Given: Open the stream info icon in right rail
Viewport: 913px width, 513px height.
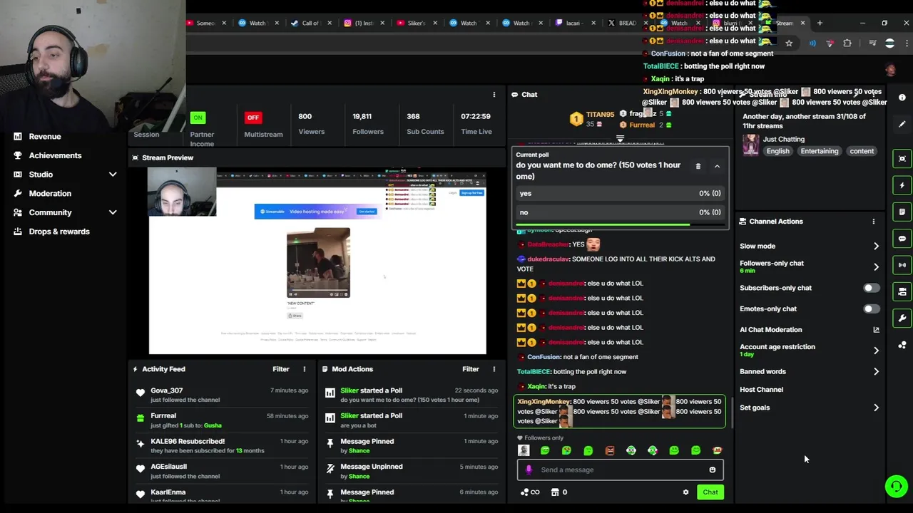Looking at the screenshot, I should pos(902,97).
